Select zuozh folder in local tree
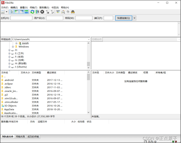This screenshot has height=143, width=181. (x=25, y=43)
